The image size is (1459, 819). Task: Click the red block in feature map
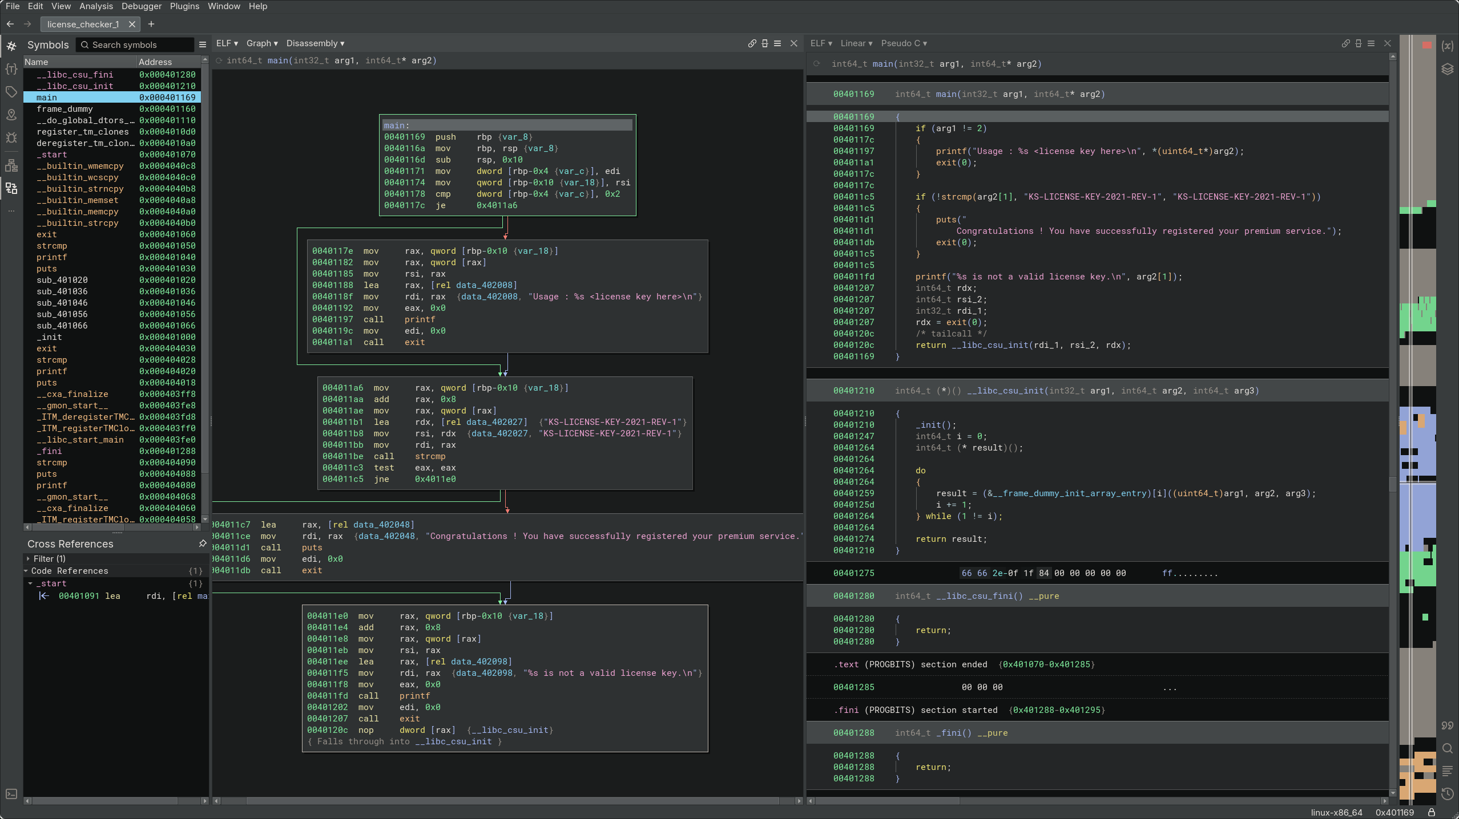coord(1426,45)
